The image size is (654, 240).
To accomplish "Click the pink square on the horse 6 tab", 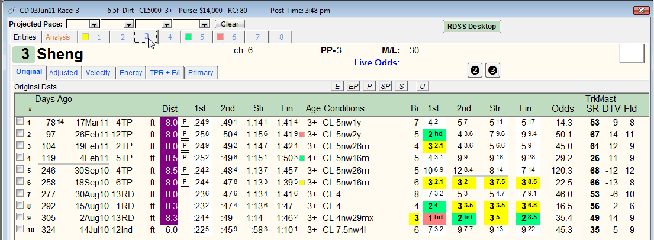I will tap(220, 37).
